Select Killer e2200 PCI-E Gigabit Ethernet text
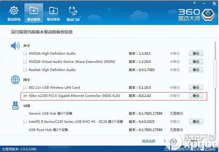This screenshot has width=219, height=152. pos(75,96)
